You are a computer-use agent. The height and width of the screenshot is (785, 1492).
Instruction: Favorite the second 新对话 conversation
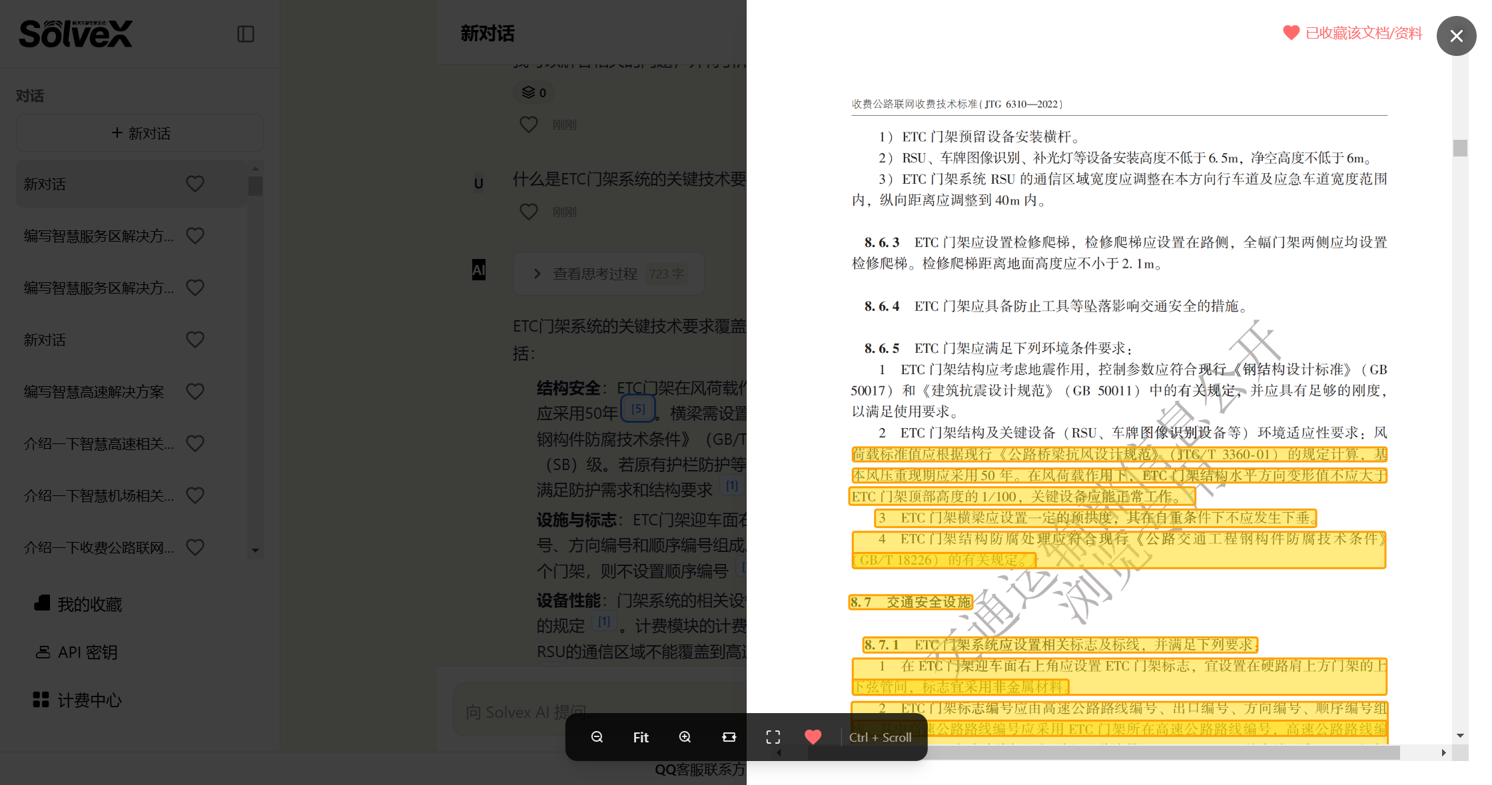point(195,340)
